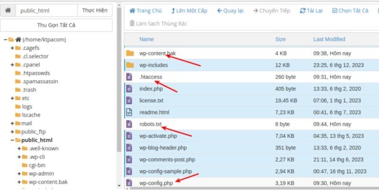
Task: Click the robots.txt file icon
Action: pos(129,124)
